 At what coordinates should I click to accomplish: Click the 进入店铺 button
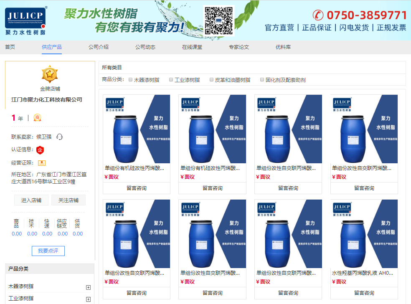31,200
